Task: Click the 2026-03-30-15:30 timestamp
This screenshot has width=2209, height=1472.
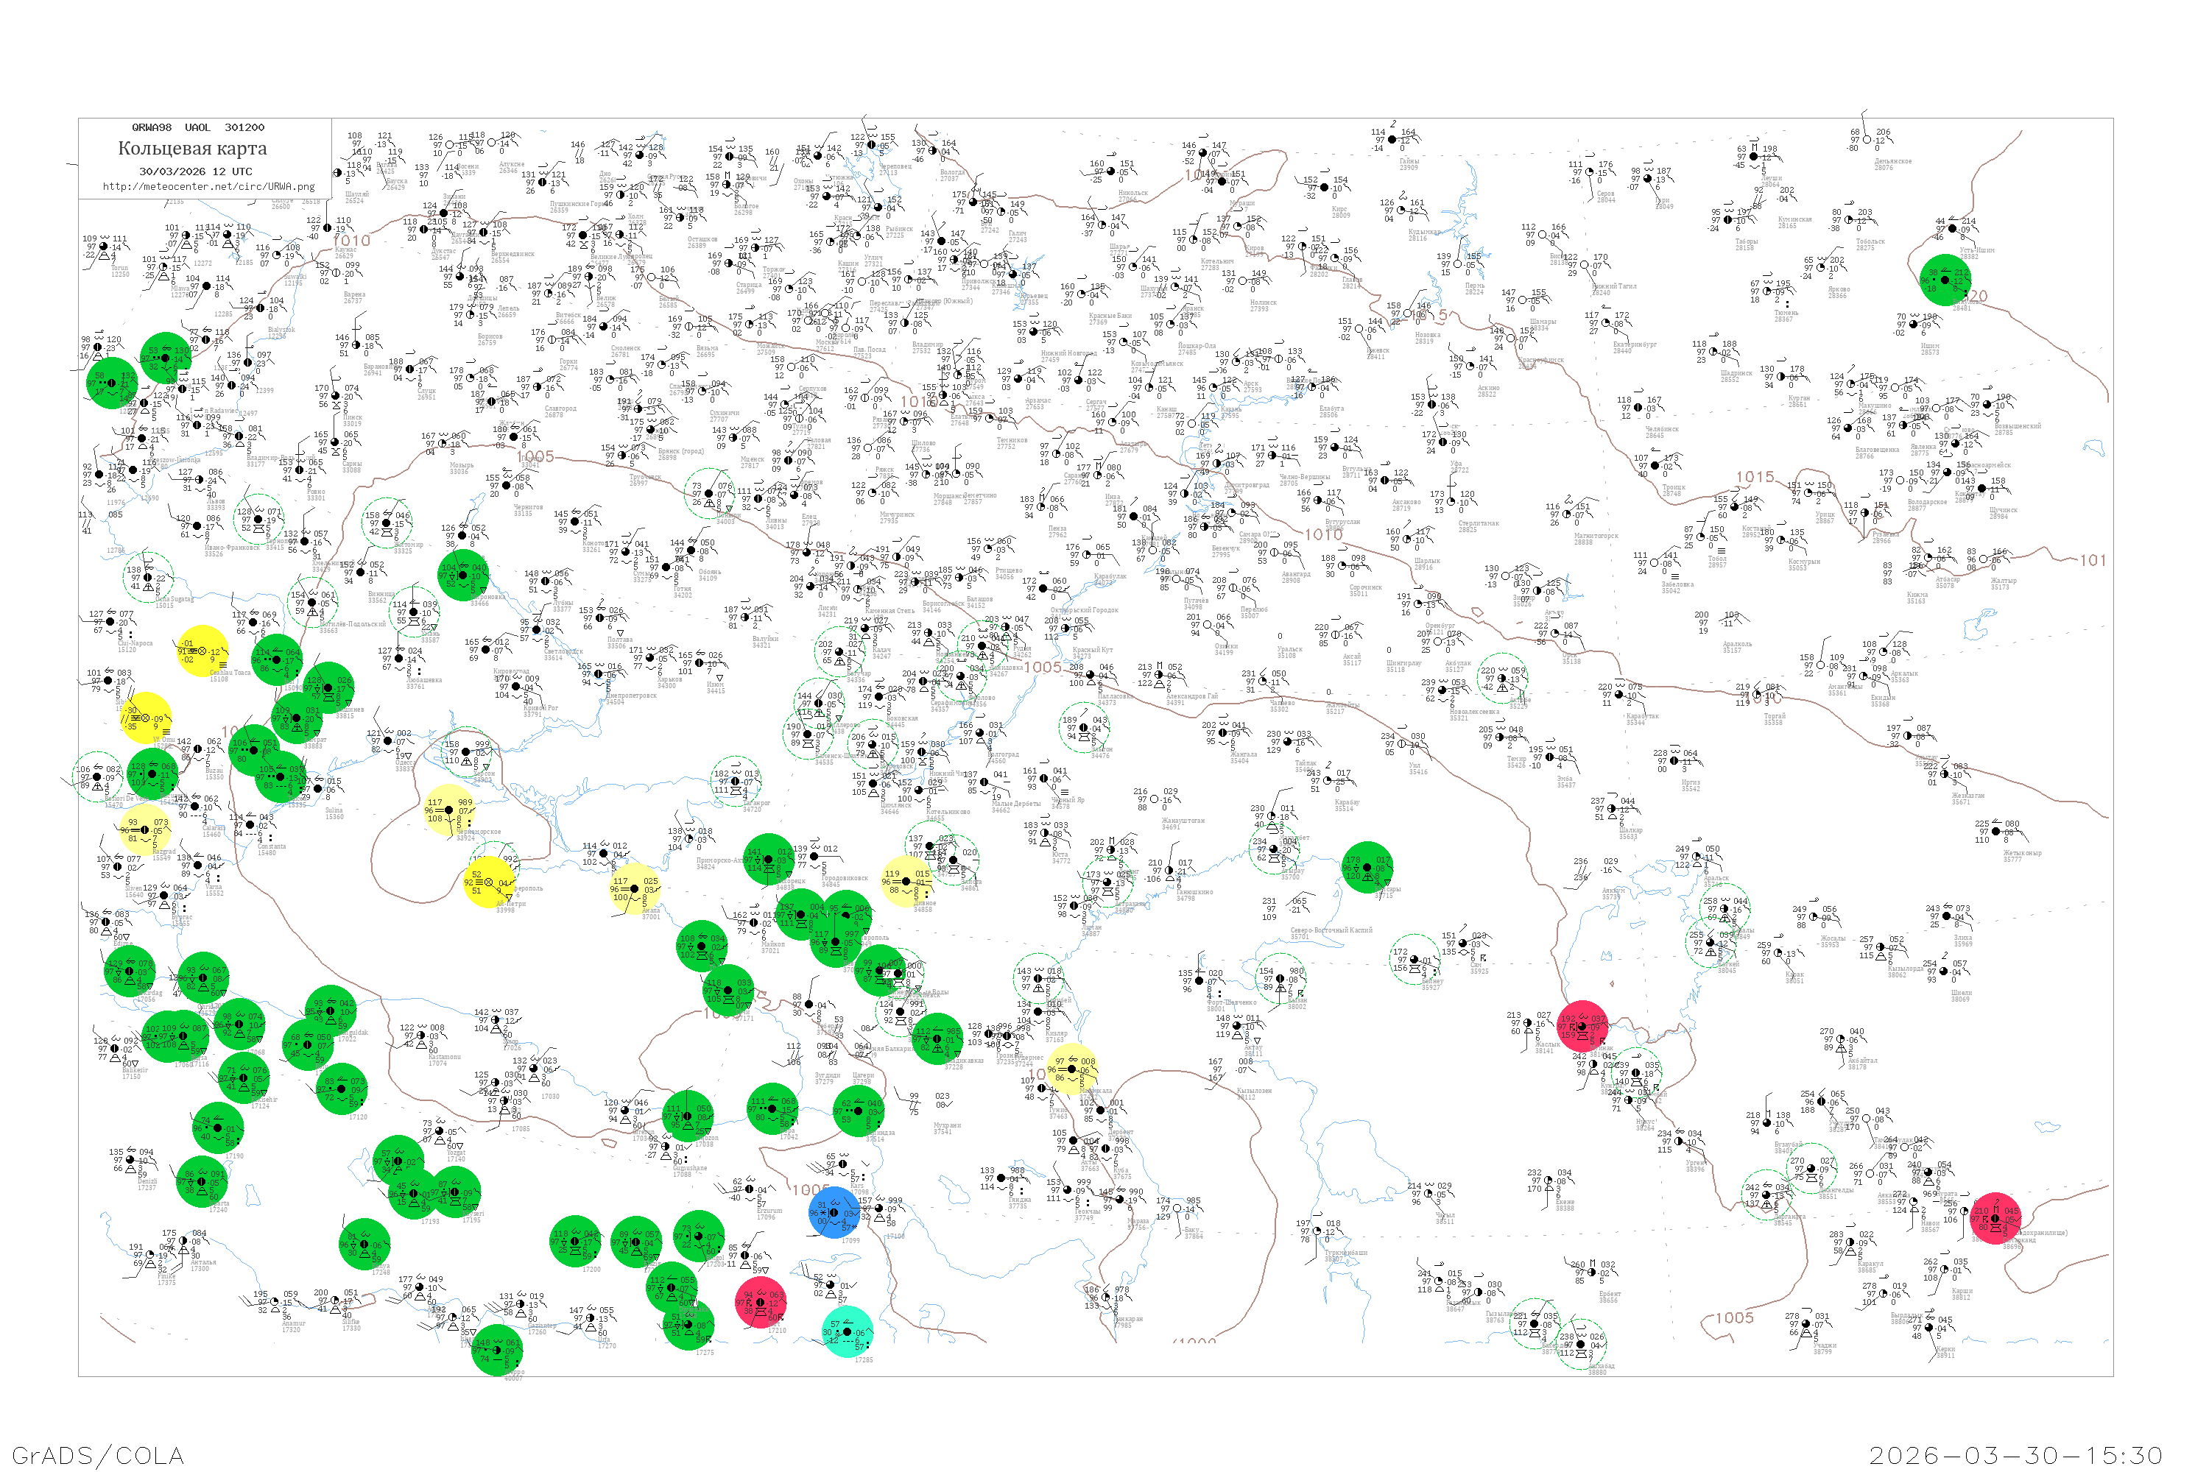Action: 2015,1455
